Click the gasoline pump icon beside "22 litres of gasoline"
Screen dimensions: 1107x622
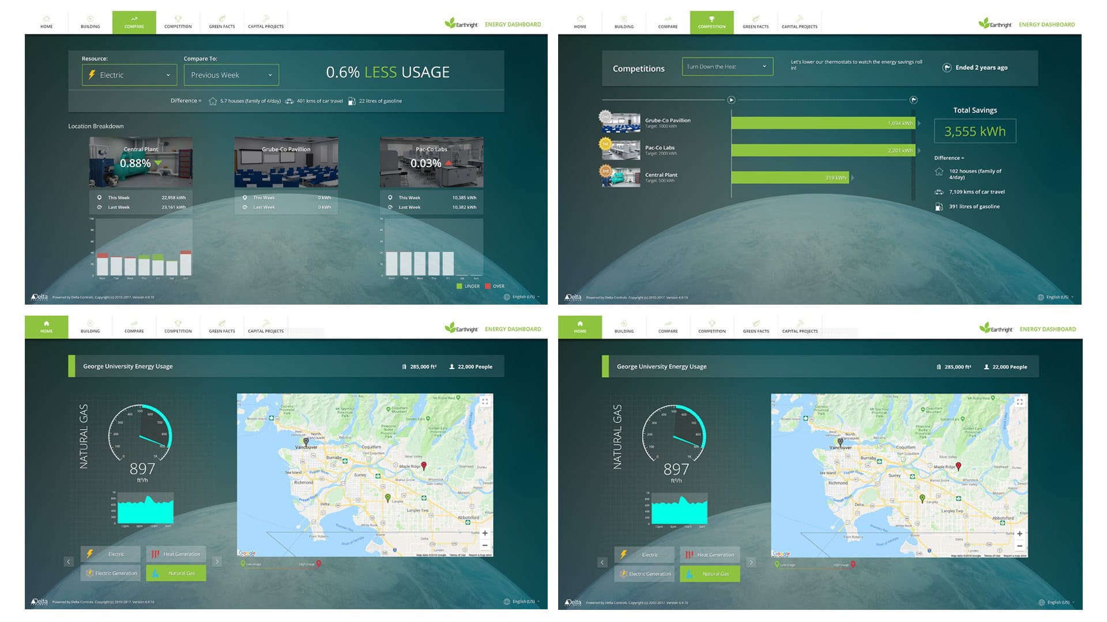click(351, 101)
